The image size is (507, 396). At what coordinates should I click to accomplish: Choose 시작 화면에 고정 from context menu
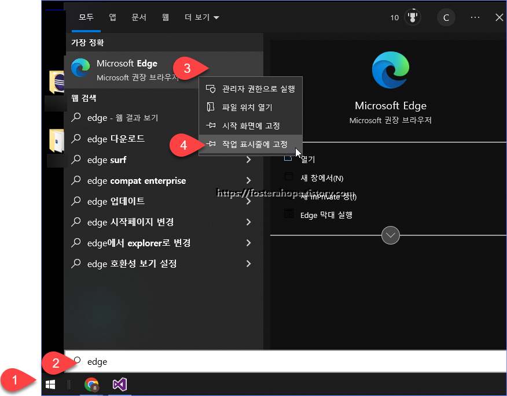click(x=251, y=125)
